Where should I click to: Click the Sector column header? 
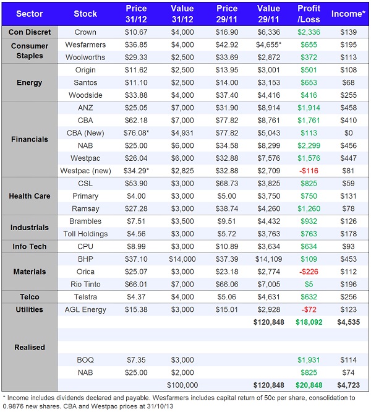30,14
